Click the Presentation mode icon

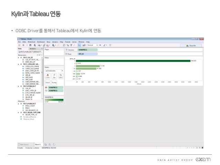(x=110, y=45)
